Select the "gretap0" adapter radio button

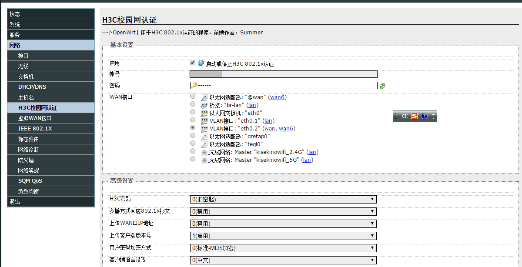pos(193,136)
